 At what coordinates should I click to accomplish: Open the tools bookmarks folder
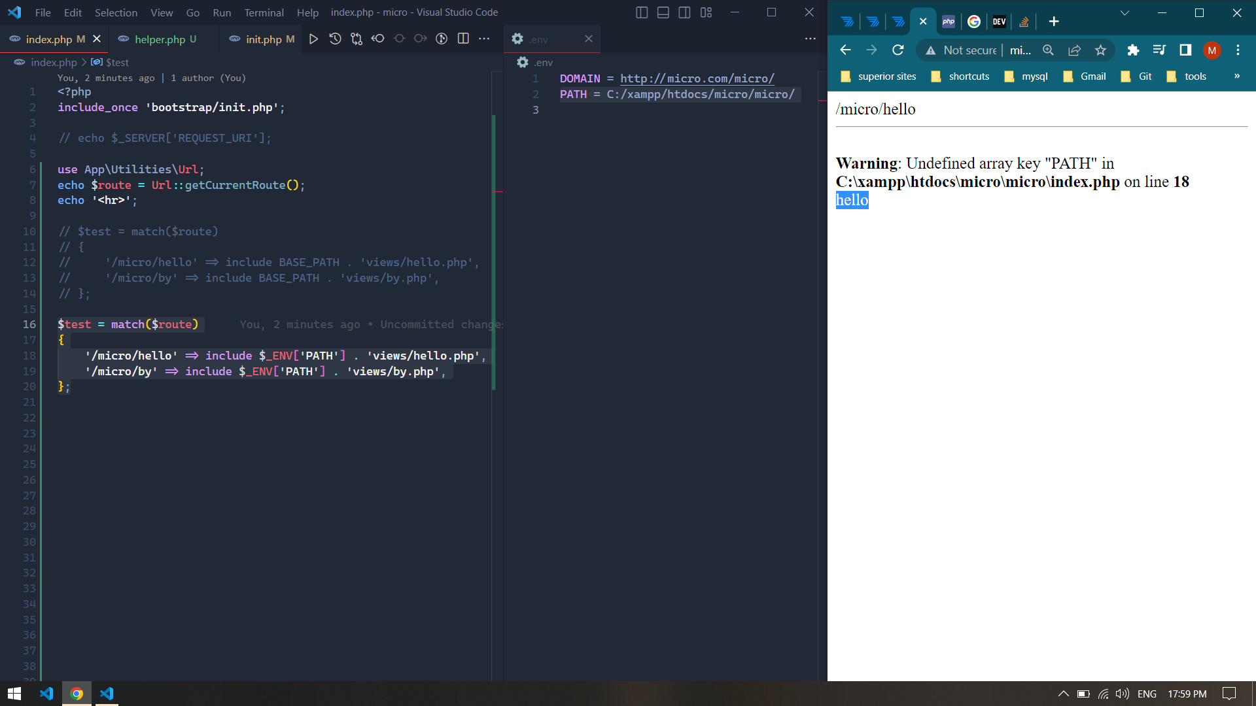pos(1186,76)
